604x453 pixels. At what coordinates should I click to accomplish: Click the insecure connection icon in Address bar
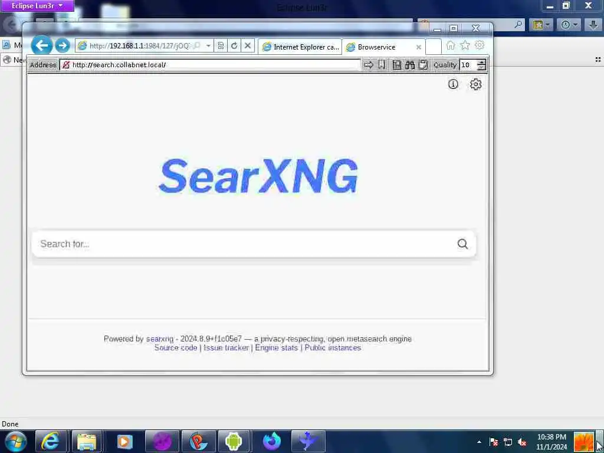[x=66, y=65]
